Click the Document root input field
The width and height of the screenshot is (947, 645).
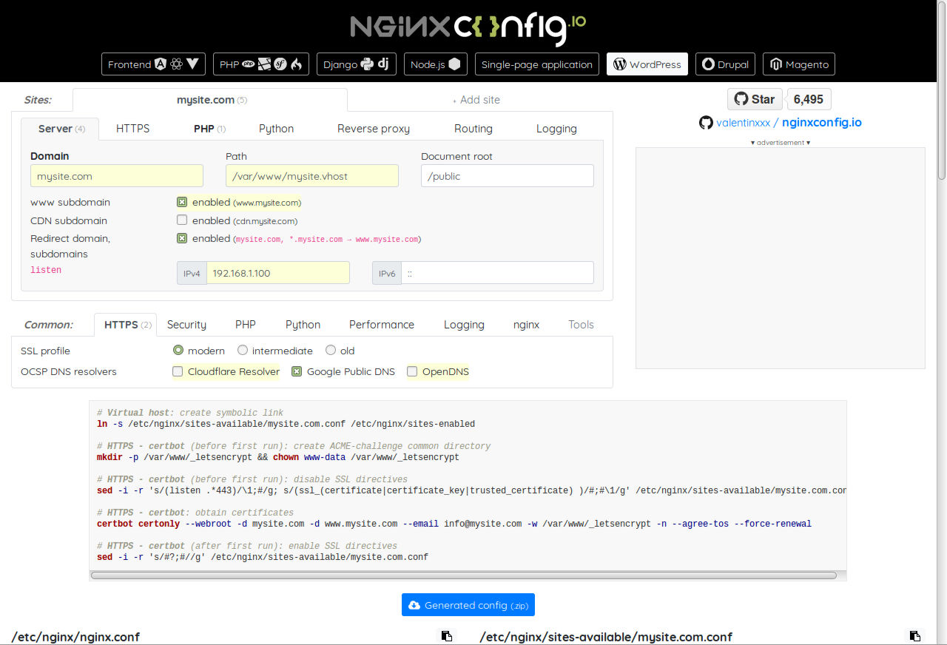(x=508, y=176)
